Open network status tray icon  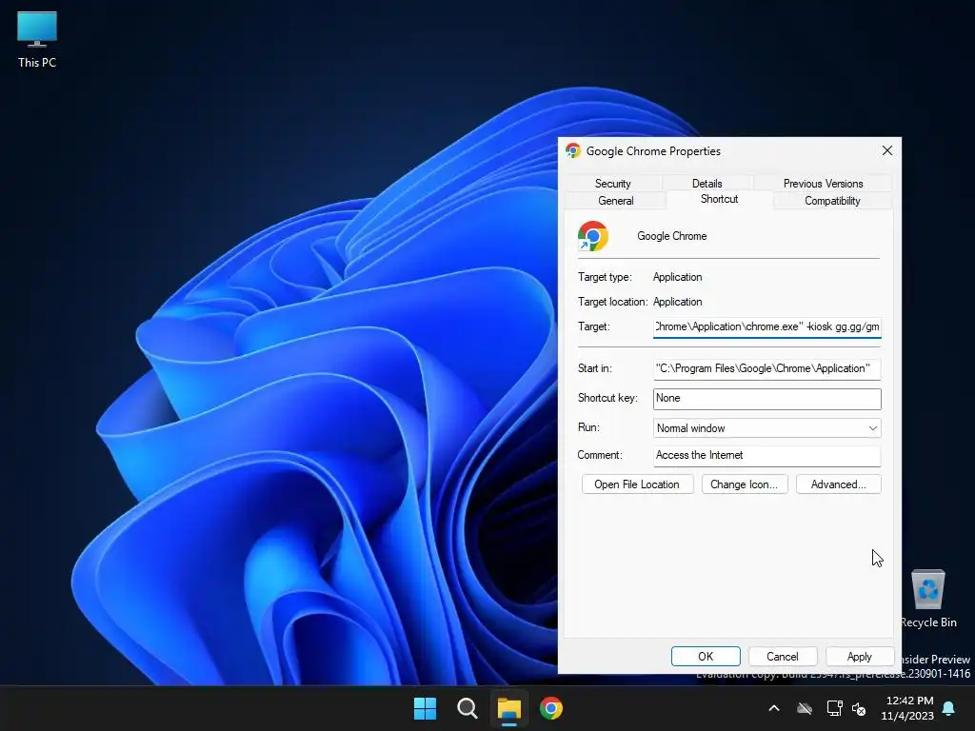tap(834, 708)
